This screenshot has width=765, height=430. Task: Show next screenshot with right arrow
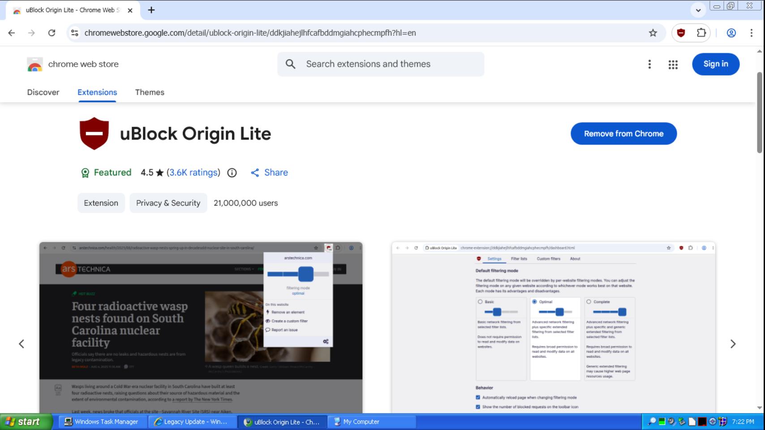point(733,344)
